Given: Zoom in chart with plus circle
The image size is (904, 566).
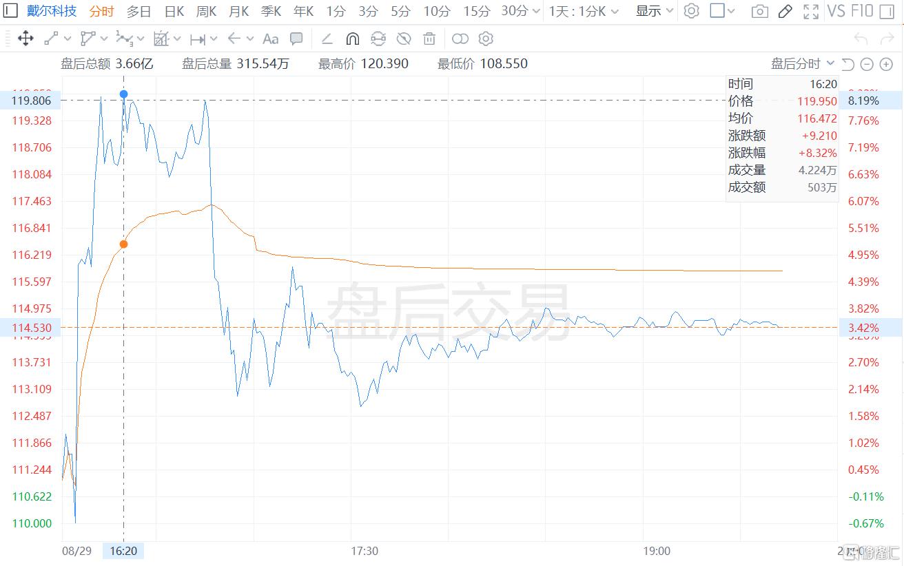Looking at the screenshot, I should 886,64.
